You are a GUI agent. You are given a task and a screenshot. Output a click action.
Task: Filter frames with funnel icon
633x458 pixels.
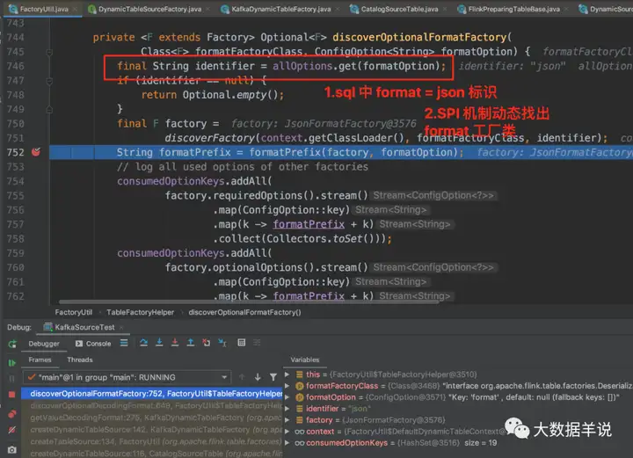pos(273,377)
